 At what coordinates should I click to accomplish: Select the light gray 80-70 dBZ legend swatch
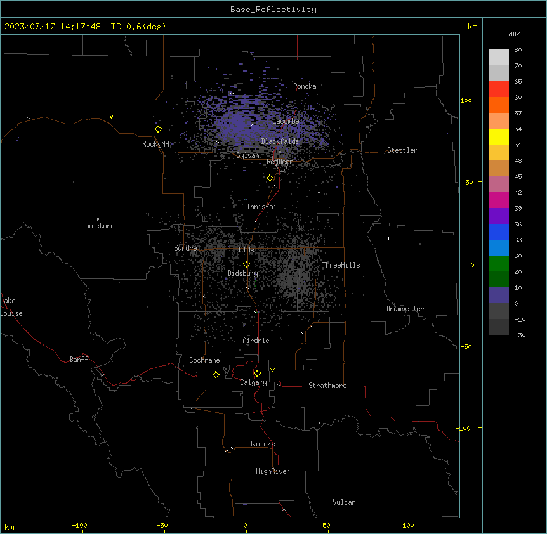499,57
